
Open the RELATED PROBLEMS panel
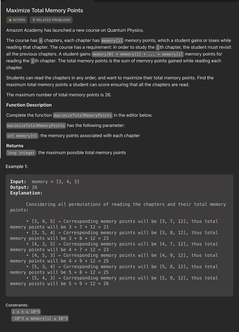click(51, 20)
